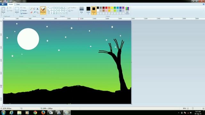This screenshot has height=115, width=205.
Task: Select the Color picker eyedropper tool
Action: tap(34, 12)
